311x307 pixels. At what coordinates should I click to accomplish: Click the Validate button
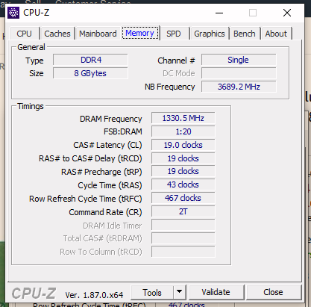pos(216,293)
